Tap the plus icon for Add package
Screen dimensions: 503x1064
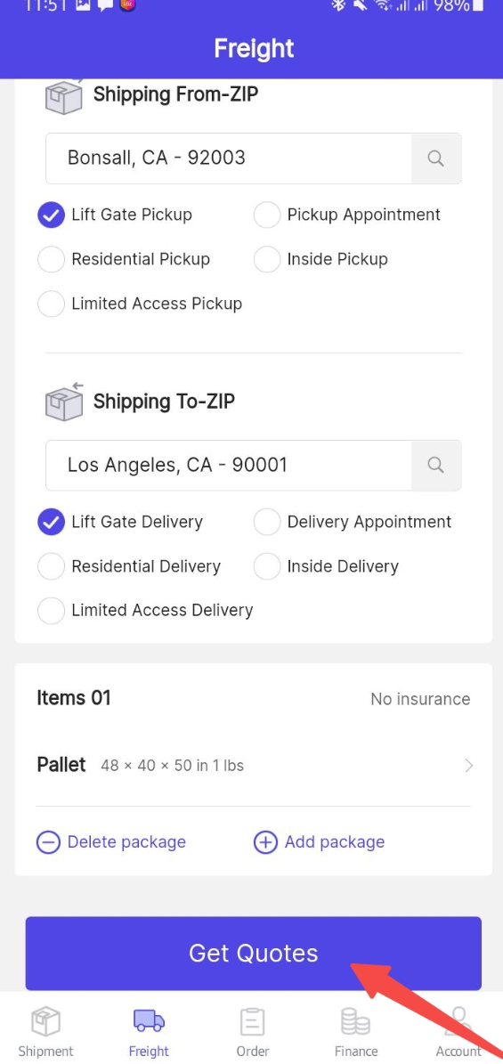coord(265,842)
